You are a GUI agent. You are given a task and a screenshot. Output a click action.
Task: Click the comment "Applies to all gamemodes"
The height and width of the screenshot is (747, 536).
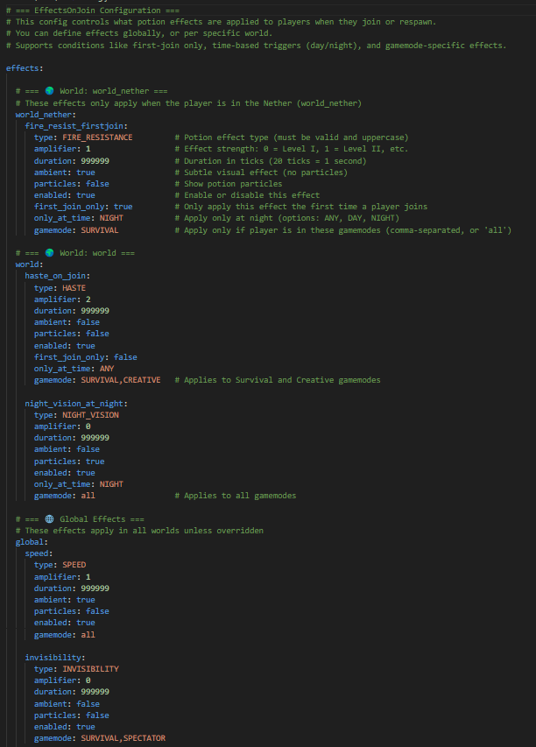point(236,496)
